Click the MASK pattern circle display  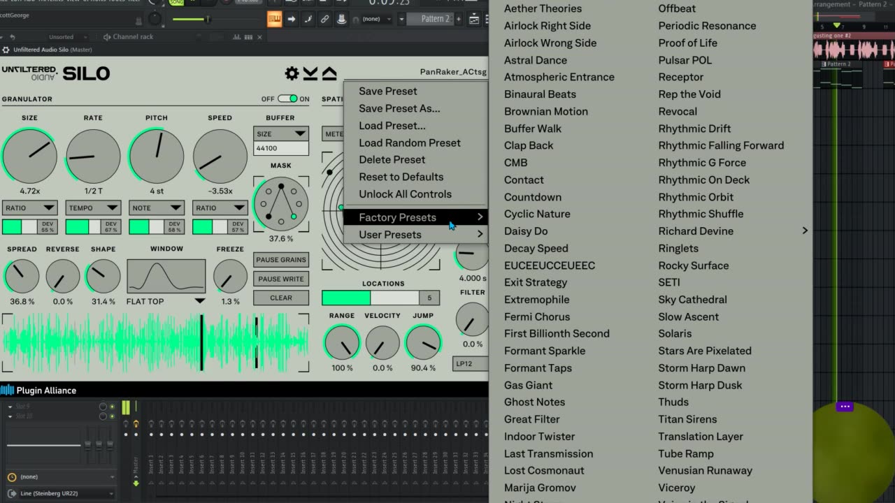coord(281,203)
